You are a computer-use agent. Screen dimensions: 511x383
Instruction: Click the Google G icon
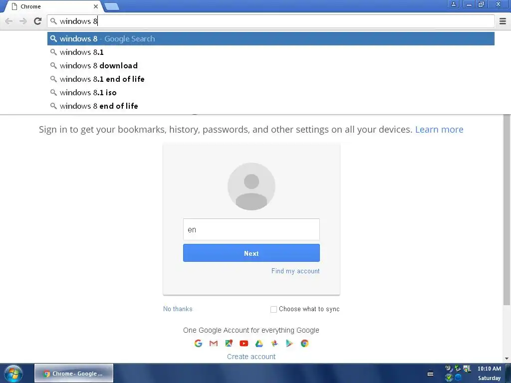point(198,343)
